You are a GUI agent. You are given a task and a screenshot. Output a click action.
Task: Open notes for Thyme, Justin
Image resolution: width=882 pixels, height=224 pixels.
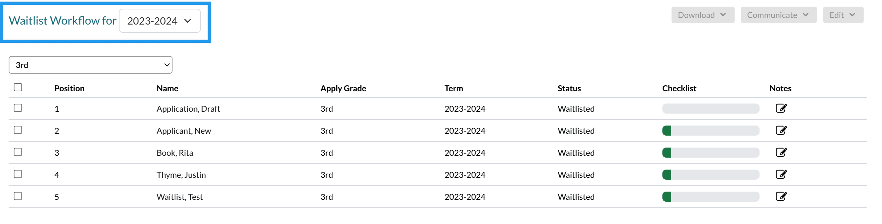point(781,175)
